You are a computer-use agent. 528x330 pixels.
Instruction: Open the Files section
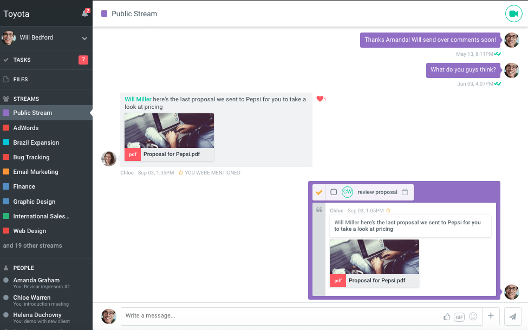coord(21,79)
